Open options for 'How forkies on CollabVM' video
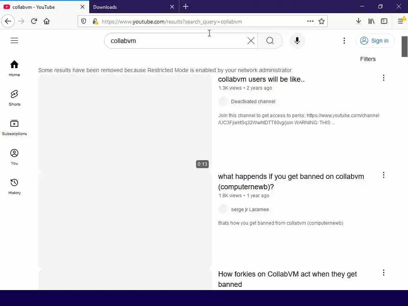This screenshot has width=408, height=306. click(x=384, y=273)
